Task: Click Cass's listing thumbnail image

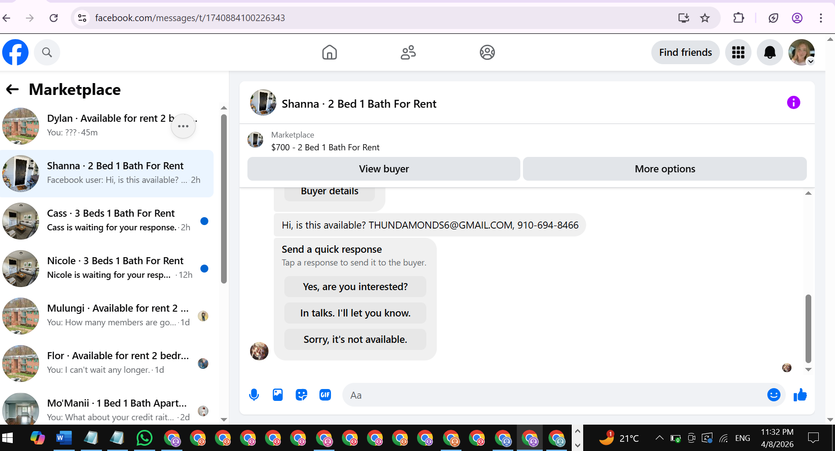Action: click(21, 221)
